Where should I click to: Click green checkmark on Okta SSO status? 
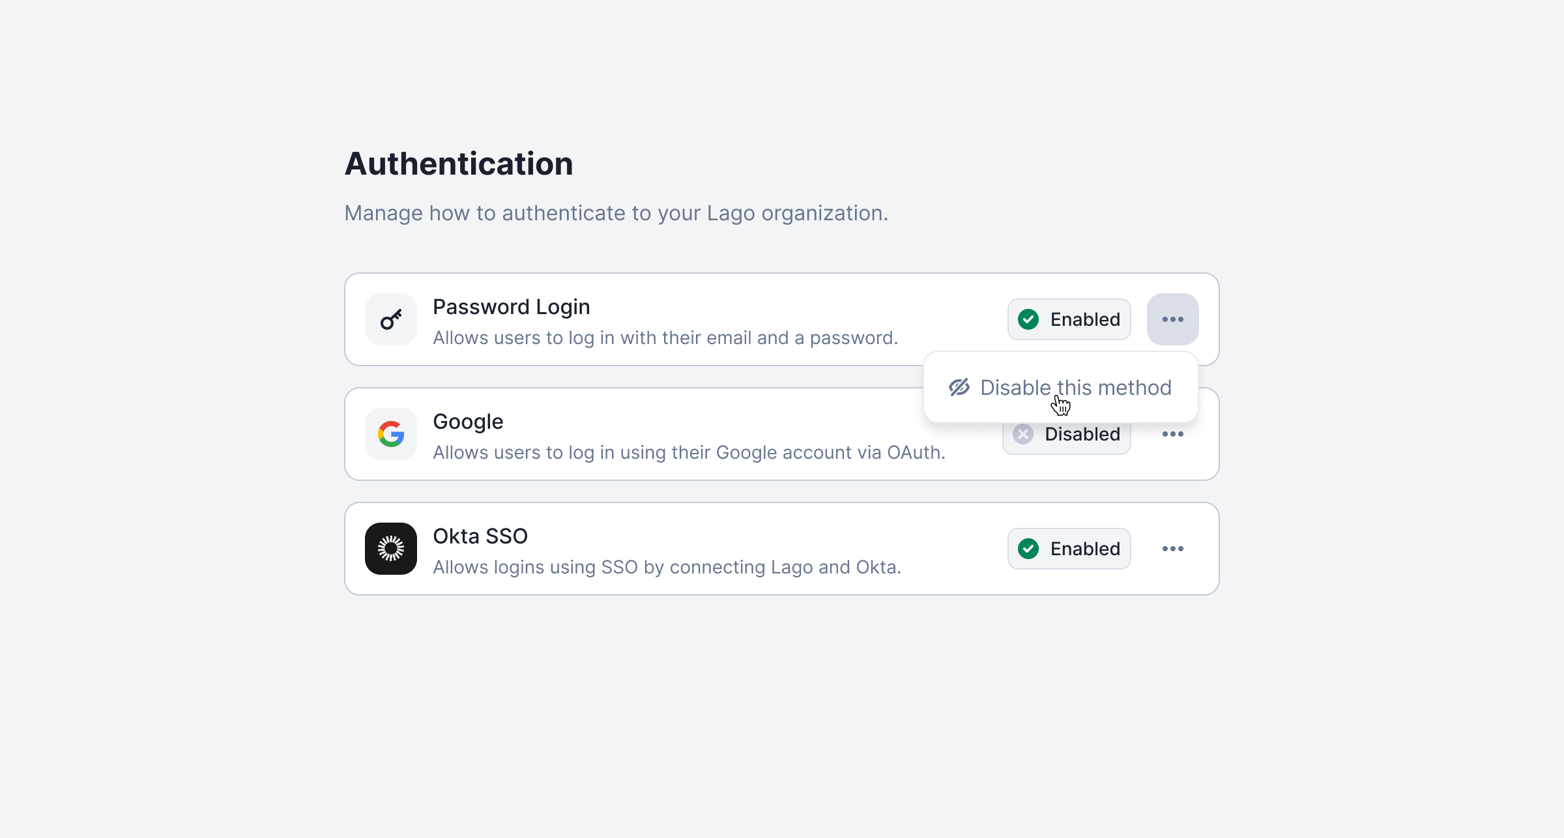[x=1028, y=549]
